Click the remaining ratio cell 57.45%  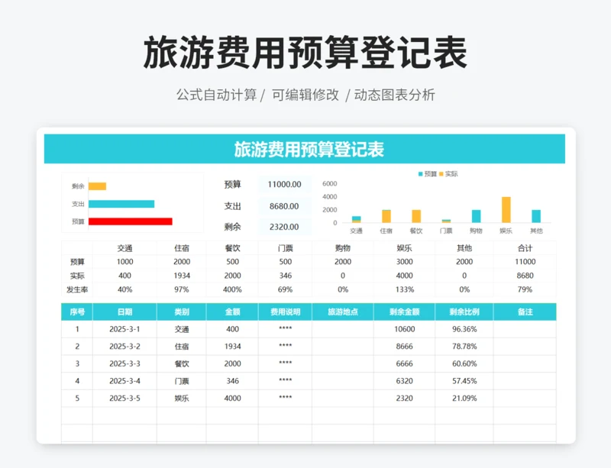464,381
